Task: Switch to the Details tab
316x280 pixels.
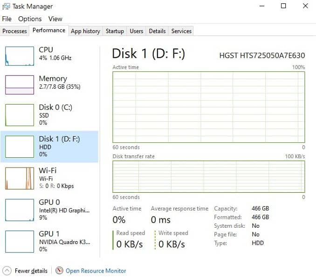Action: coord(157,31)
